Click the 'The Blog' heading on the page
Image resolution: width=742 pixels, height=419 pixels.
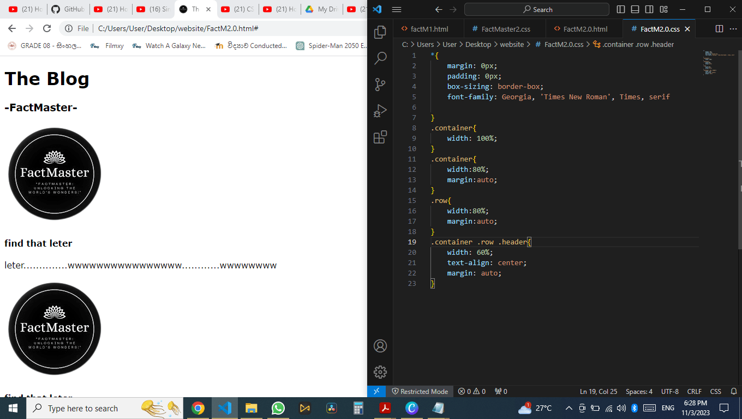47,79
